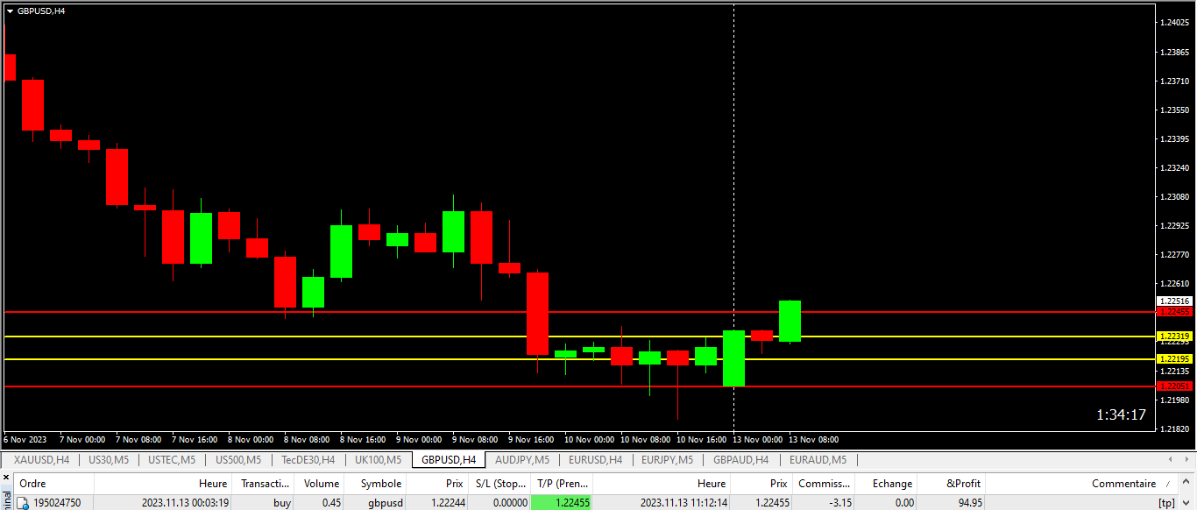Open the GBPUSD,H4 chart title dropdown arrow
Viewport: 1197px width, 510px height.
click(x=10, y=11)
